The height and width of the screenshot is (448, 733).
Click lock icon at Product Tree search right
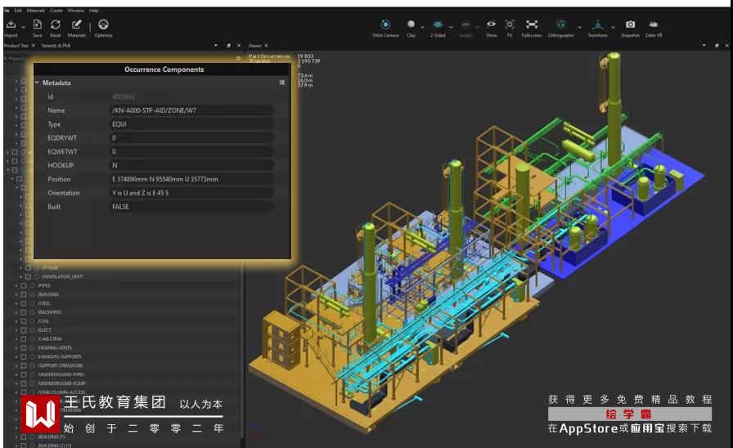coord(238,58)
